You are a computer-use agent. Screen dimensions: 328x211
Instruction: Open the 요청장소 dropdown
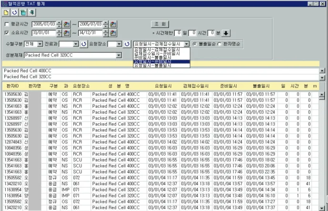(x=119, y=44)
